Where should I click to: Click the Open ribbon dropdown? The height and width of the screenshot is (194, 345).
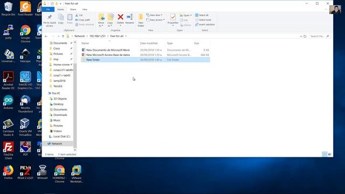pyautogui.click(x=185, y=15)
